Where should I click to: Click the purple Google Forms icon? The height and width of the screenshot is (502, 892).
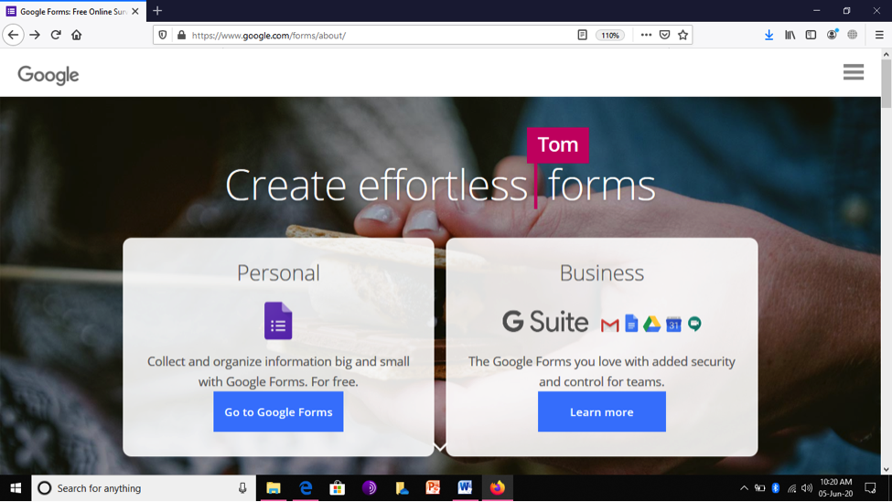tap(278, 321)
